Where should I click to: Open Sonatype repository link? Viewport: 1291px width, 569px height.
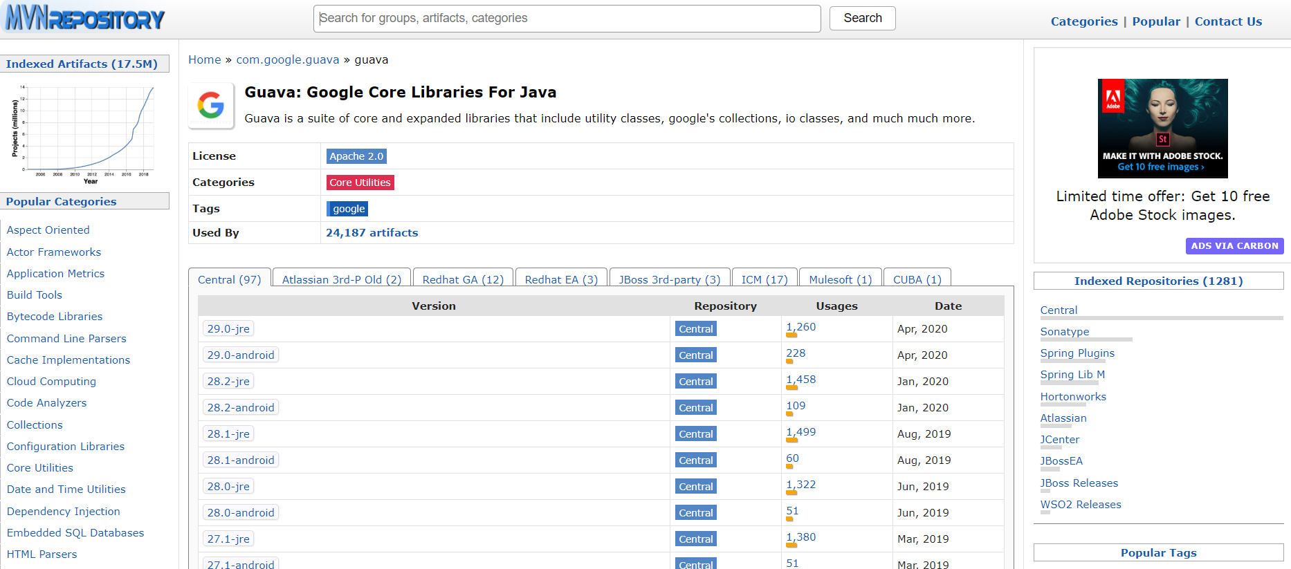tap(1065, 332)
